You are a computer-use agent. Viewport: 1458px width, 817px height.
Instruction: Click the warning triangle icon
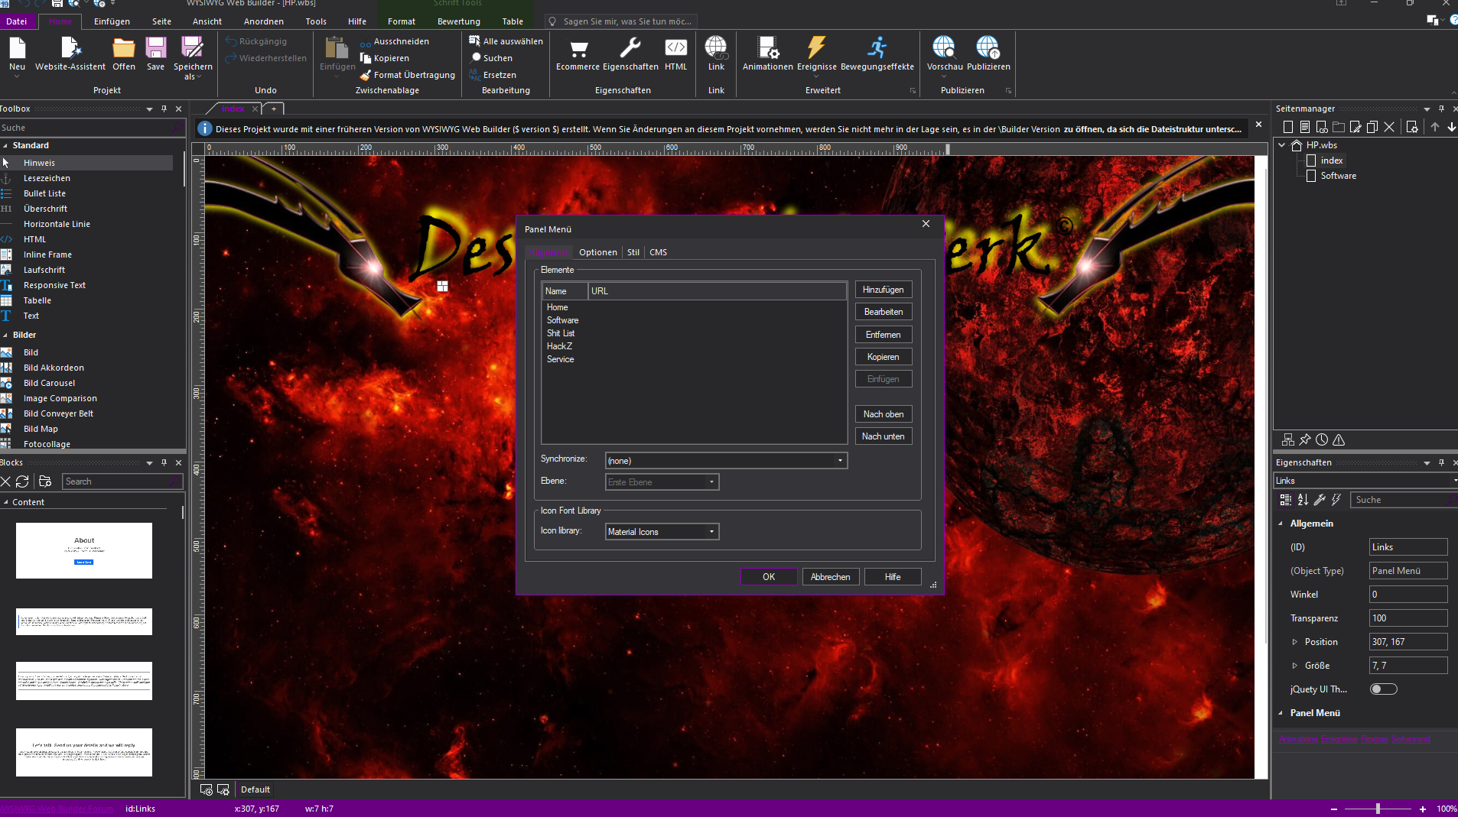coord(1339,439)
